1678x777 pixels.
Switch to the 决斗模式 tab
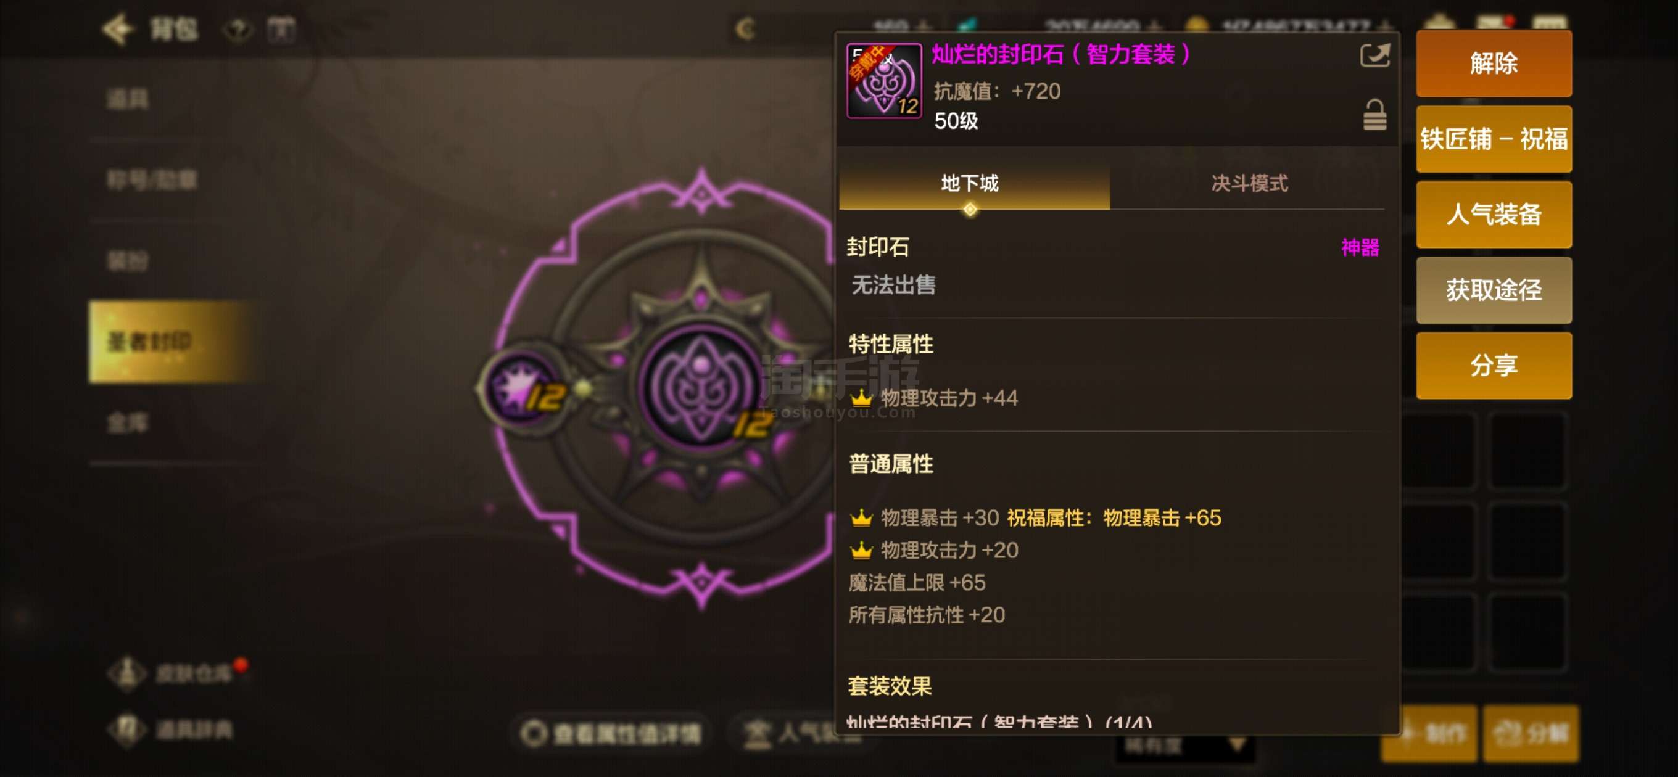(x=1249, y=184)
